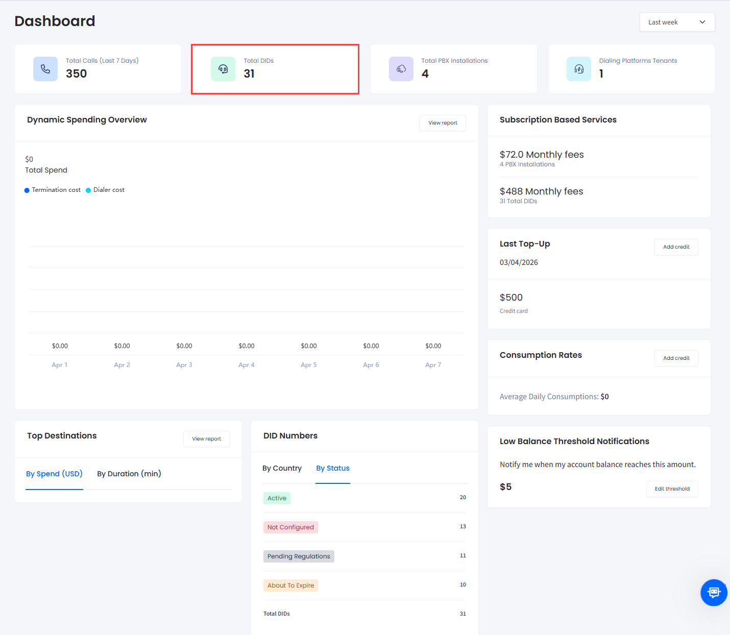Click the Apr 4 axis label
The height and width of the screenshot is (635, 730).
[247, 365]
